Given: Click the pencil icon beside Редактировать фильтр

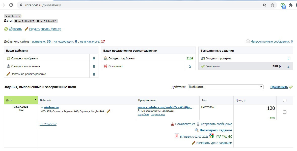Looking at the screenshot, I should pos(26,29).
